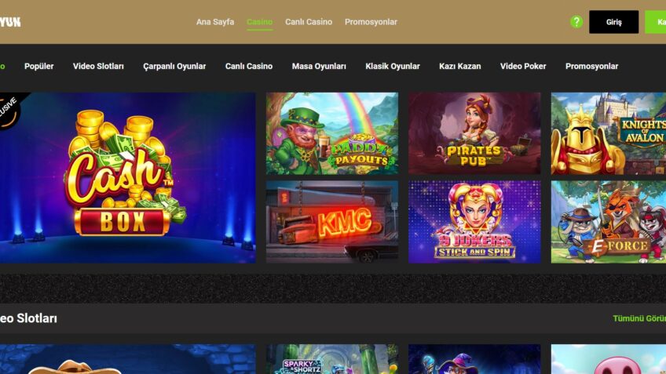Open 9 Jokers Stick and Spin
The image size is (666, 374).
click(x=474, y=222)
